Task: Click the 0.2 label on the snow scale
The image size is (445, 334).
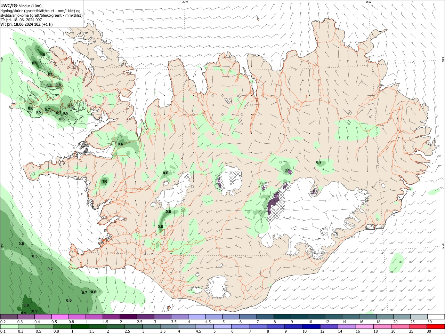Action: (x=3, y=322)
